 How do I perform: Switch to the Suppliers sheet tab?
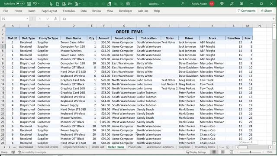[x=184, y=147]
